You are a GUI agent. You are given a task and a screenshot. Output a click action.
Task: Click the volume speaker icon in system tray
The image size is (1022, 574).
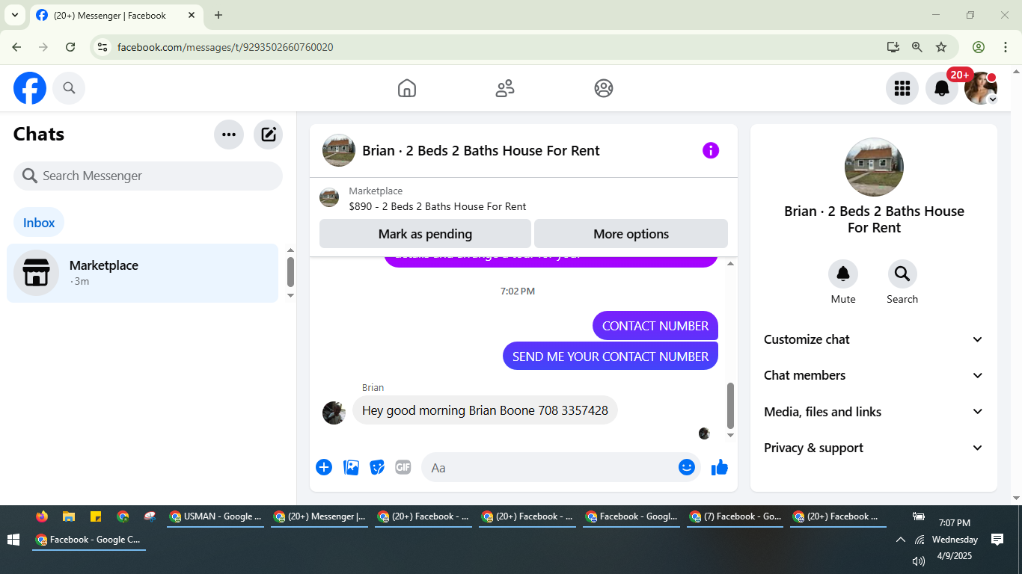[919, 561]
